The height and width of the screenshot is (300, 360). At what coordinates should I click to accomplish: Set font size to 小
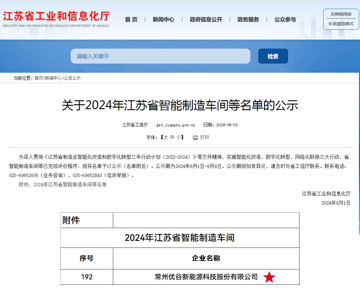pos(179,137)
